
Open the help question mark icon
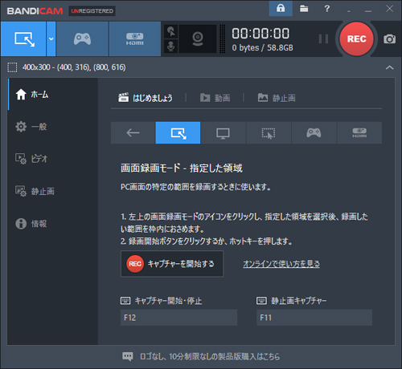click(x=326, y=9)
